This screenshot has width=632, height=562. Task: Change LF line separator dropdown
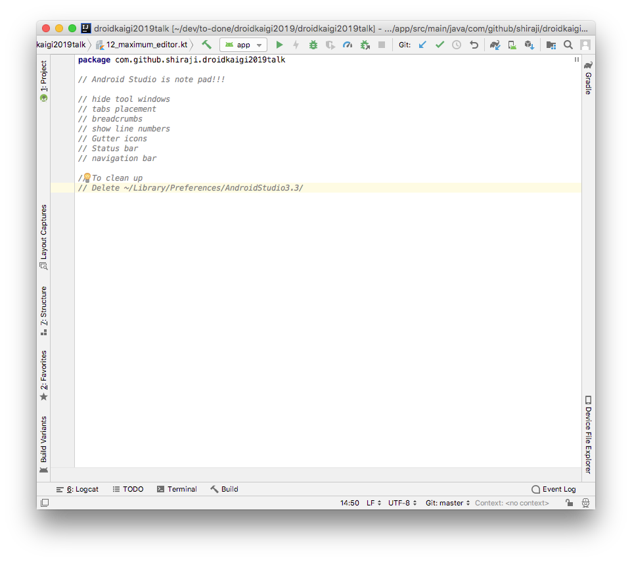(374, 503)
